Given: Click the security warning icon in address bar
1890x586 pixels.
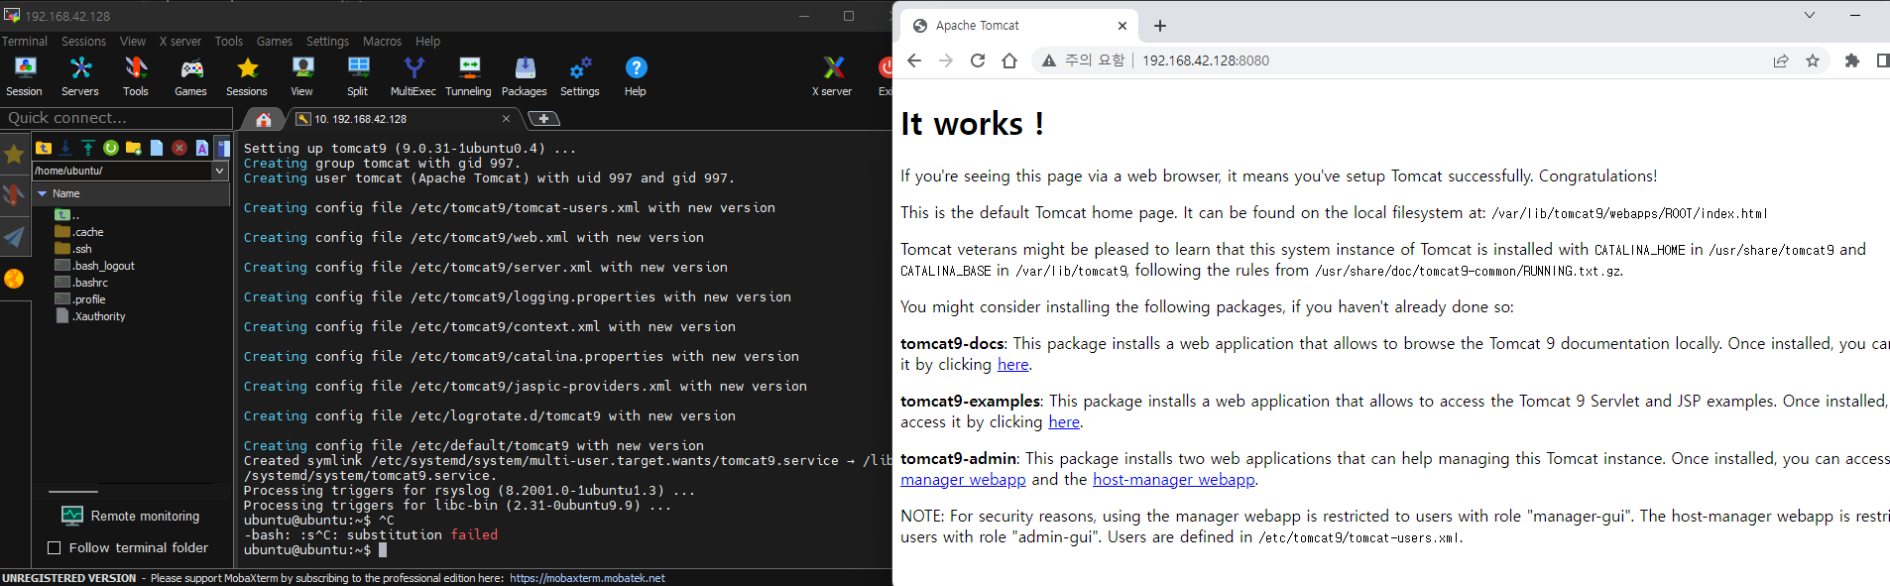Looking at the screenshot, I should coord(1049,60).
